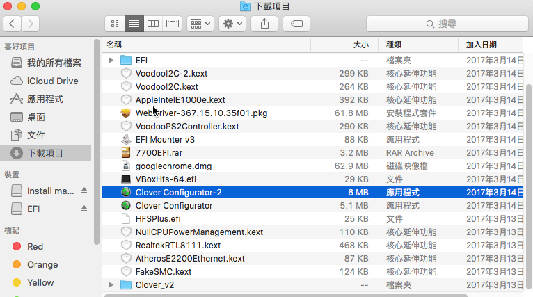Expand the EFI folder disclosure triangle

111,60
